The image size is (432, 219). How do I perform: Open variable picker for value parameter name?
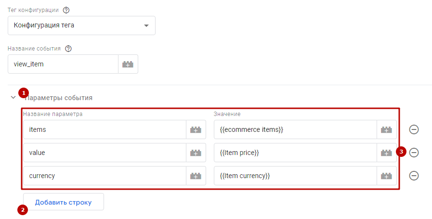196,153
